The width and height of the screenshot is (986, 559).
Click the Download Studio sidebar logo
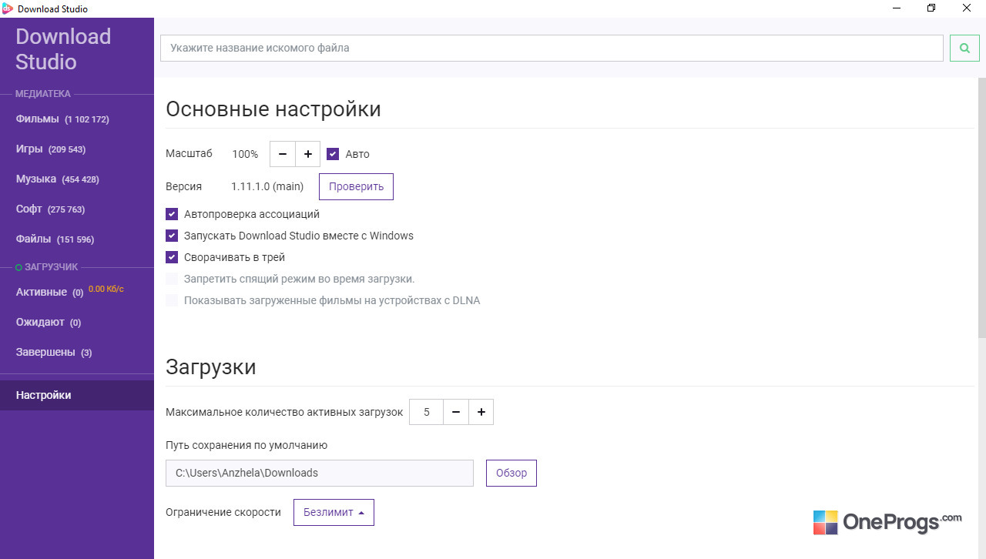[63, 49]
